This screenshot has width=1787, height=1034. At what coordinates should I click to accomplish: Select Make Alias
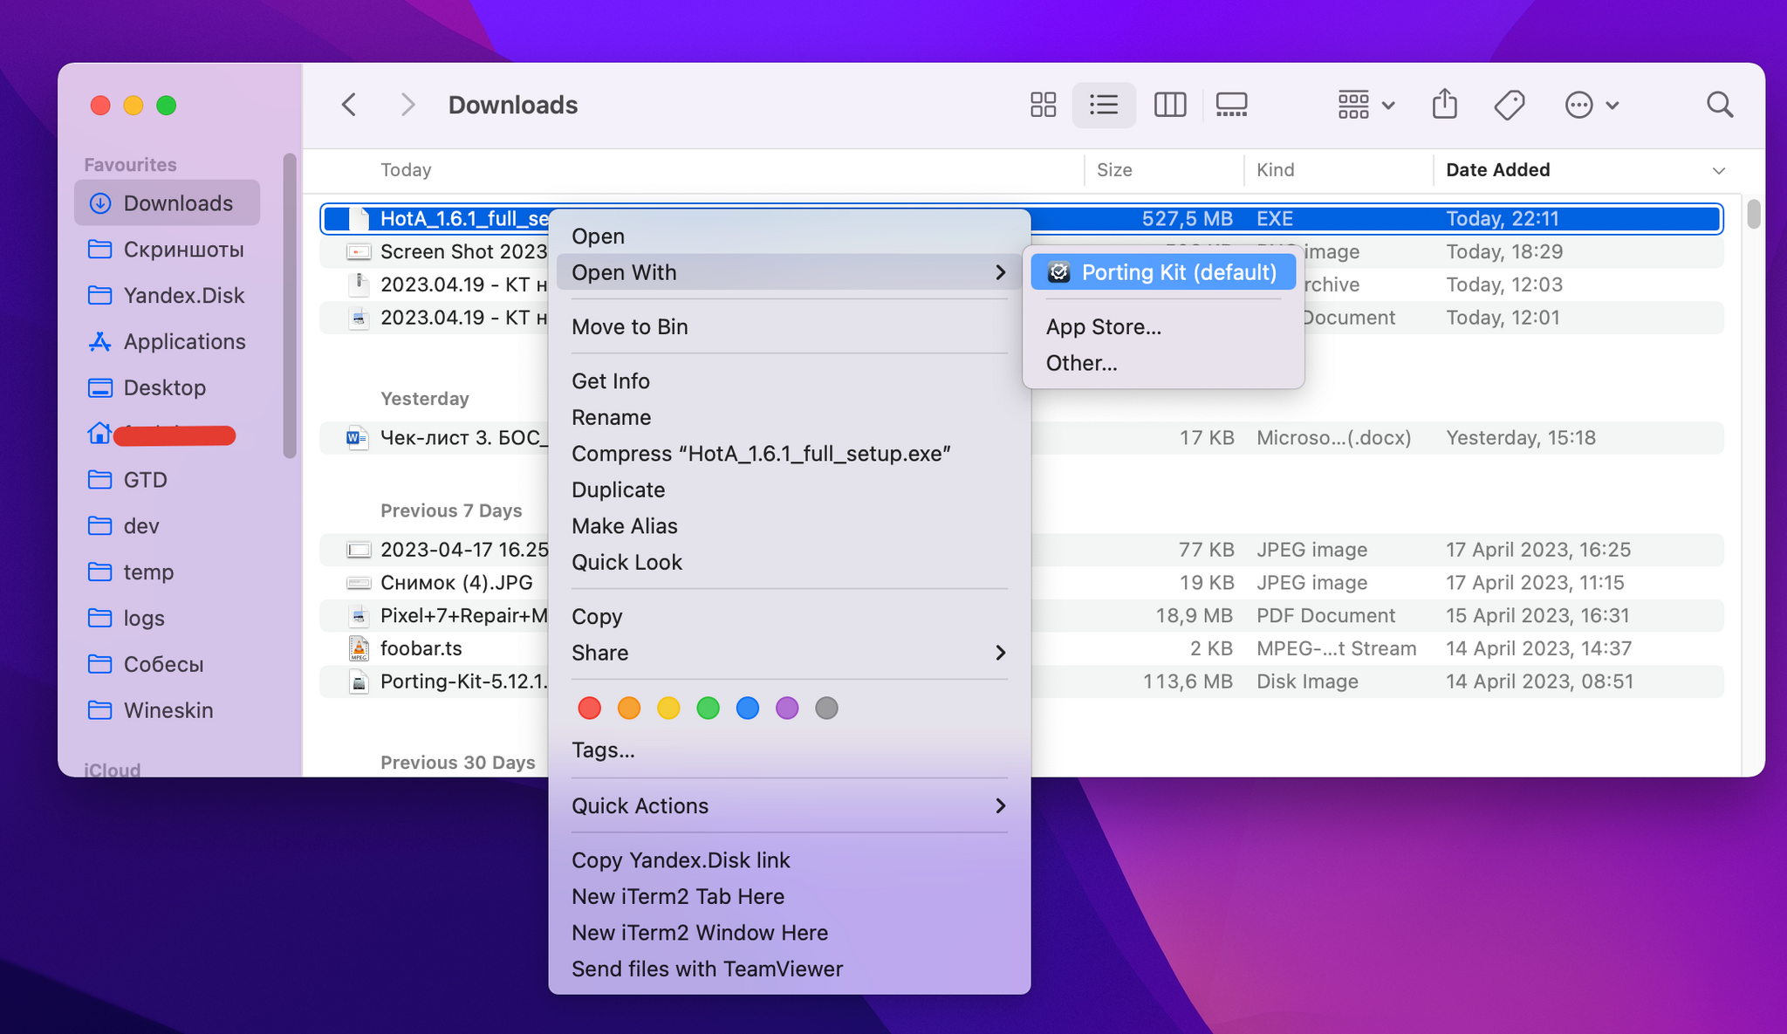[789, 526]
